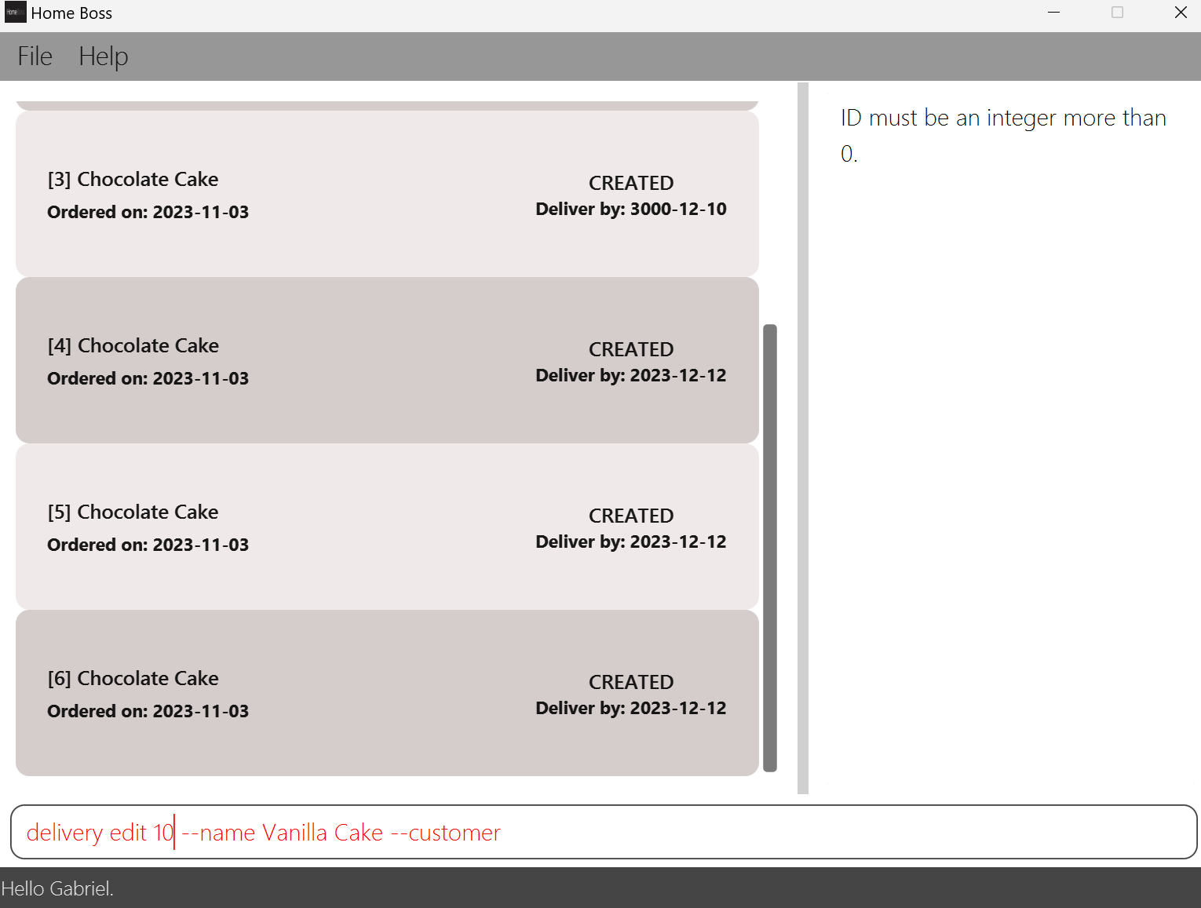Open the File menu

(34, 56)
